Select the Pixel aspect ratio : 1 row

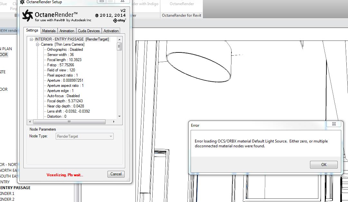pos(62,75)
